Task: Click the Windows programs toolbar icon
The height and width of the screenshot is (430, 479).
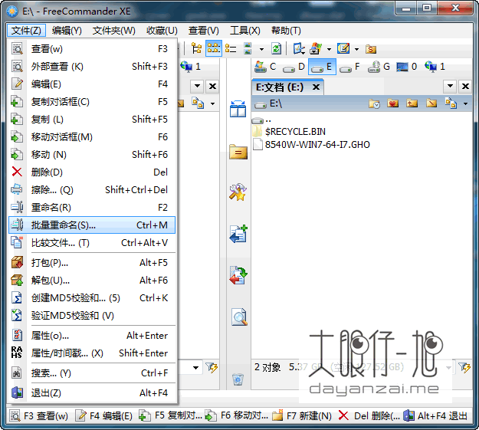Action: tap(316, 48)
